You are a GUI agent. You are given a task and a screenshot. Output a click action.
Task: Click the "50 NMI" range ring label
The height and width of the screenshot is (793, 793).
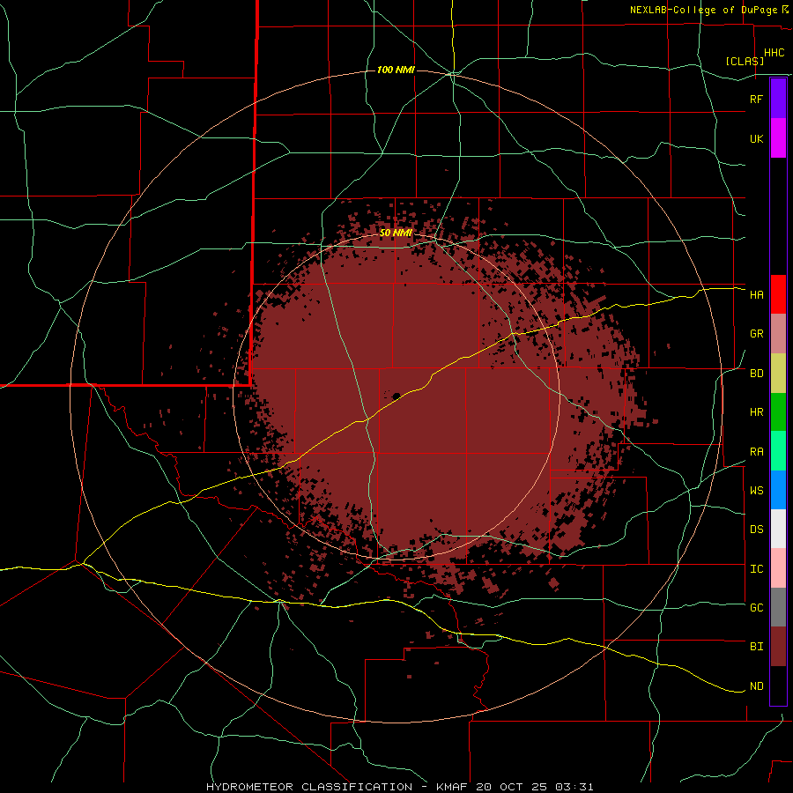tap(396, 233)
